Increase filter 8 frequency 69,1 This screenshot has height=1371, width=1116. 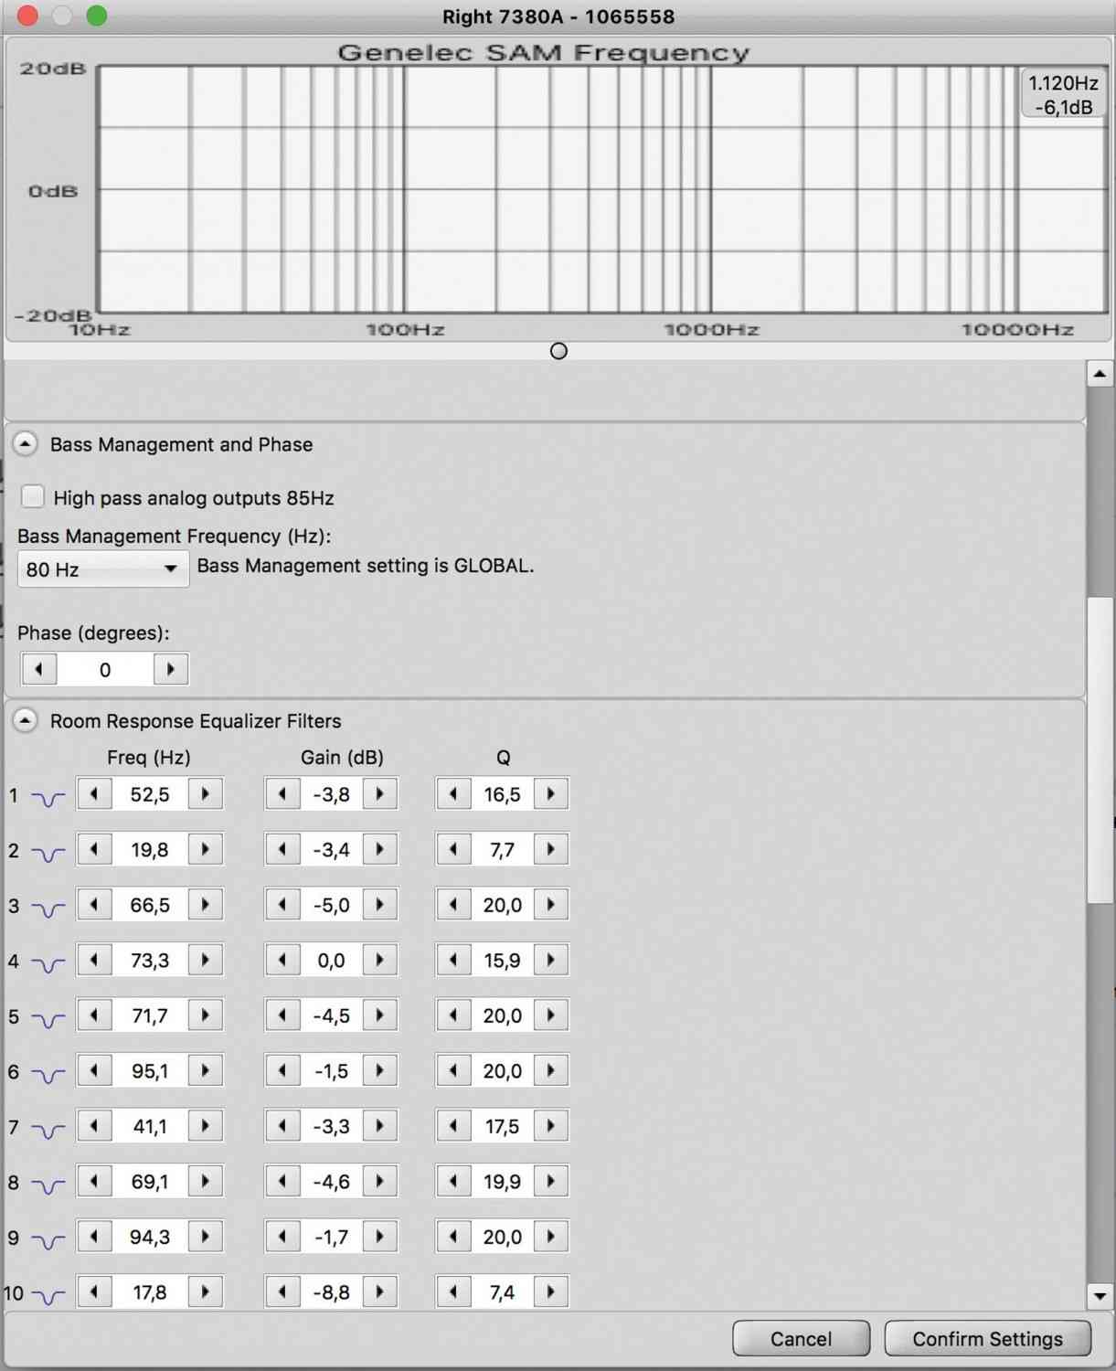click(206, 1181)
